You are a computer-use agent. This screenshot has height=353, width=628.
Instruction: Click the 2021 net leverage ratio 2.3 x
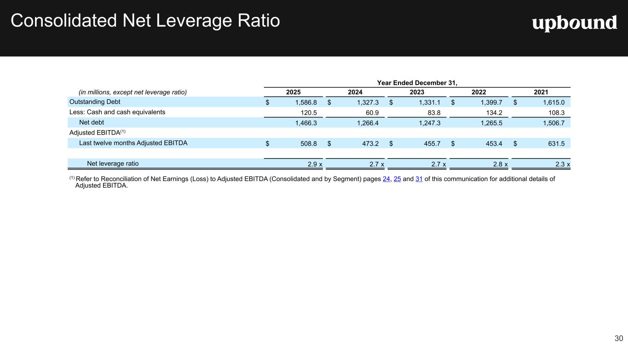(x=561, y=164)
